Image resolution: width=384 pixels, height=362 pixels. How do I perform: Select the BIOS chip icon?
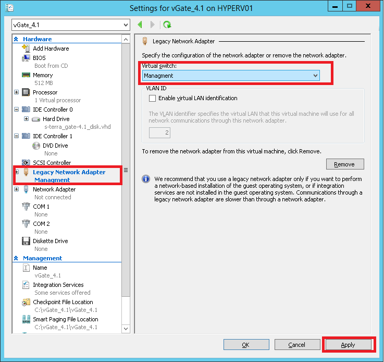(x=26, y=58)
